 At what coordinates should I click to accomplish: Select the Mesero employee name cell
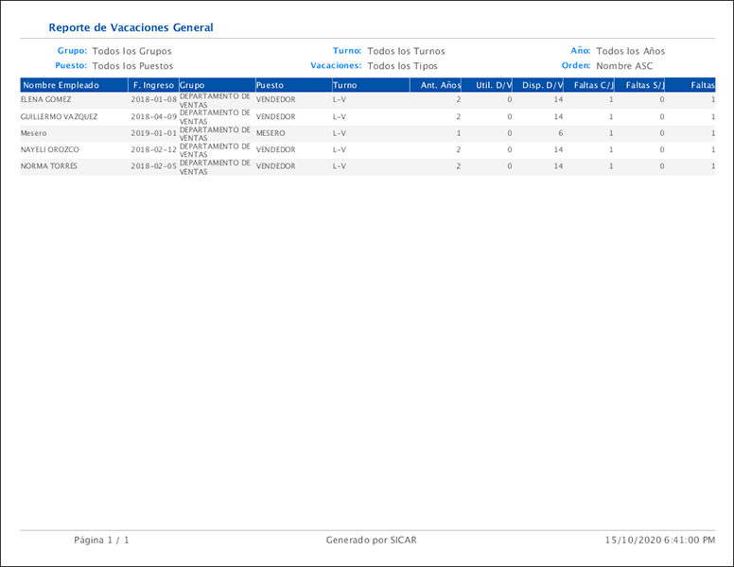click(x=34, y=133)
